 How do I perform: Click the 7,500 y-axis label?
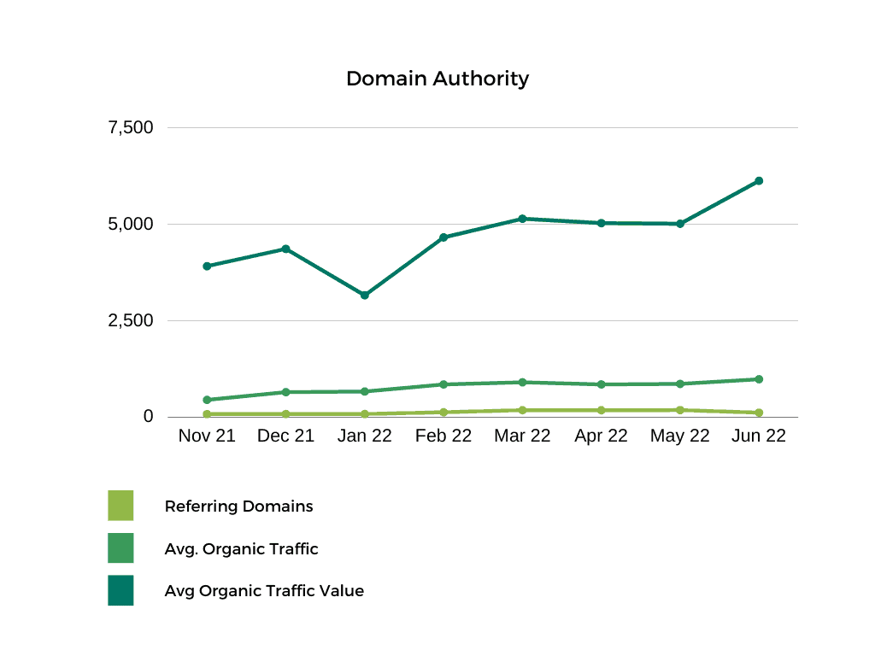(131, 128)
